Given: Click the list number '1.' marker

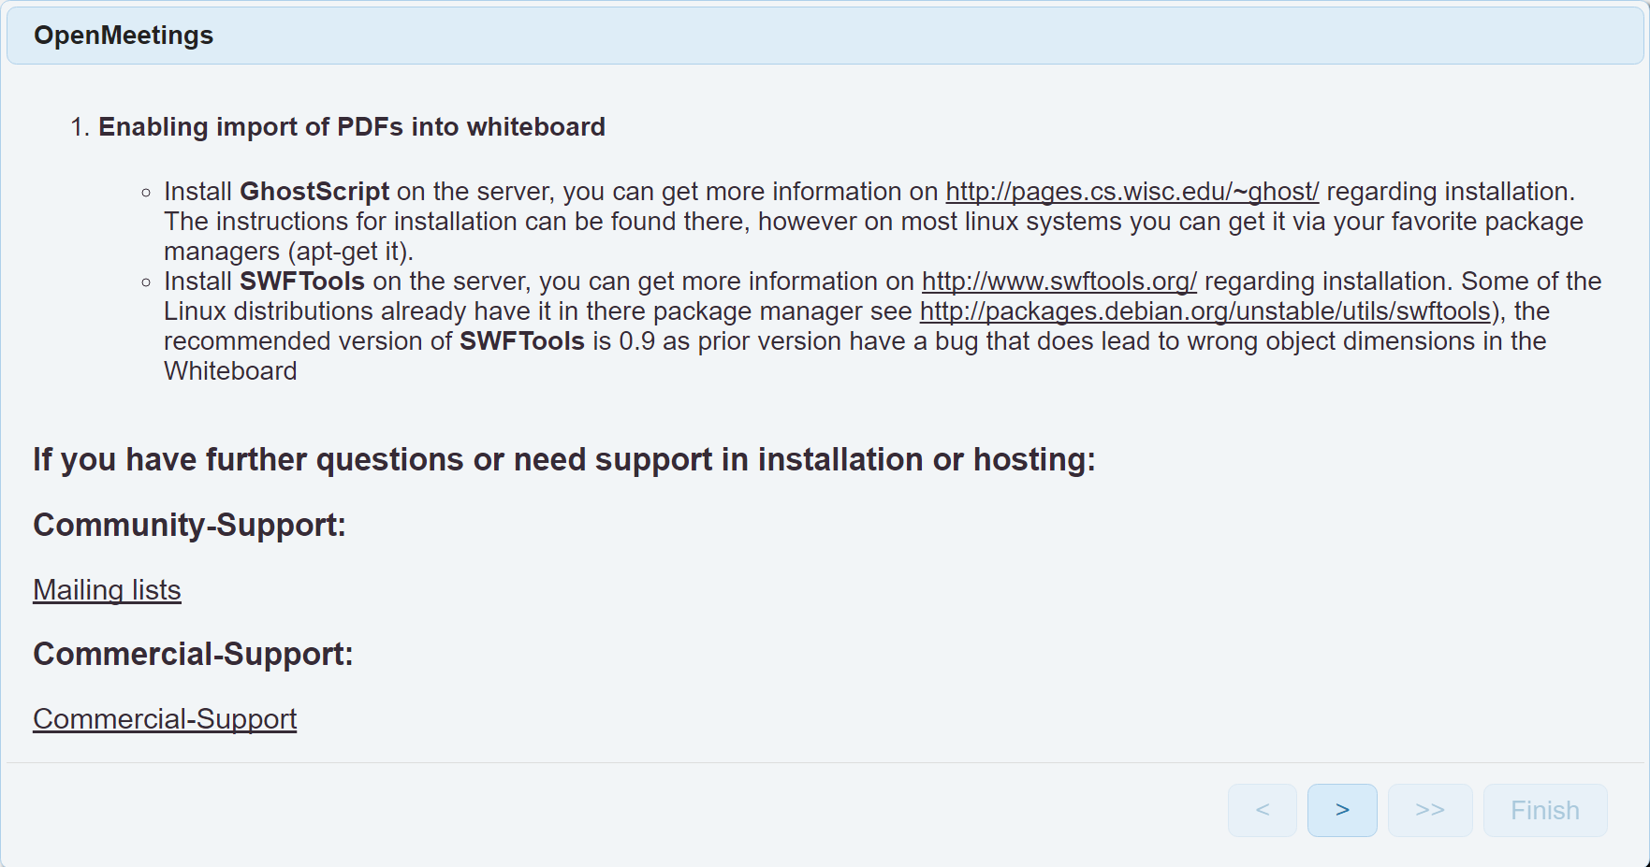Looking at the screenshot, I should pos(80,127).
